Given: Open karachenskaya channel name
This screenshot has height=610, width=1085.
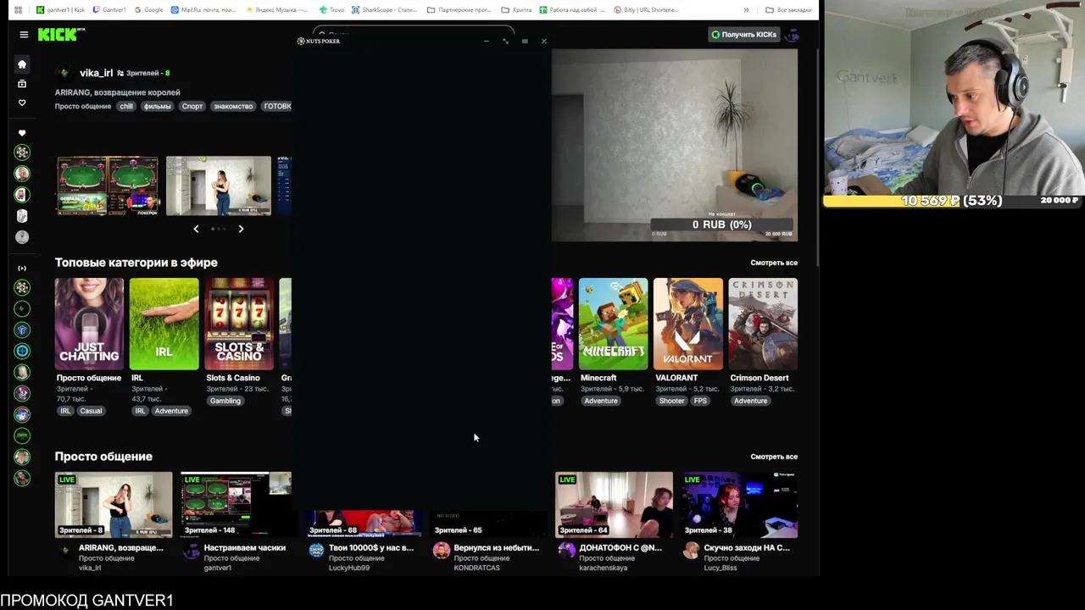Looking at the screenshot, I should (604, 568).
